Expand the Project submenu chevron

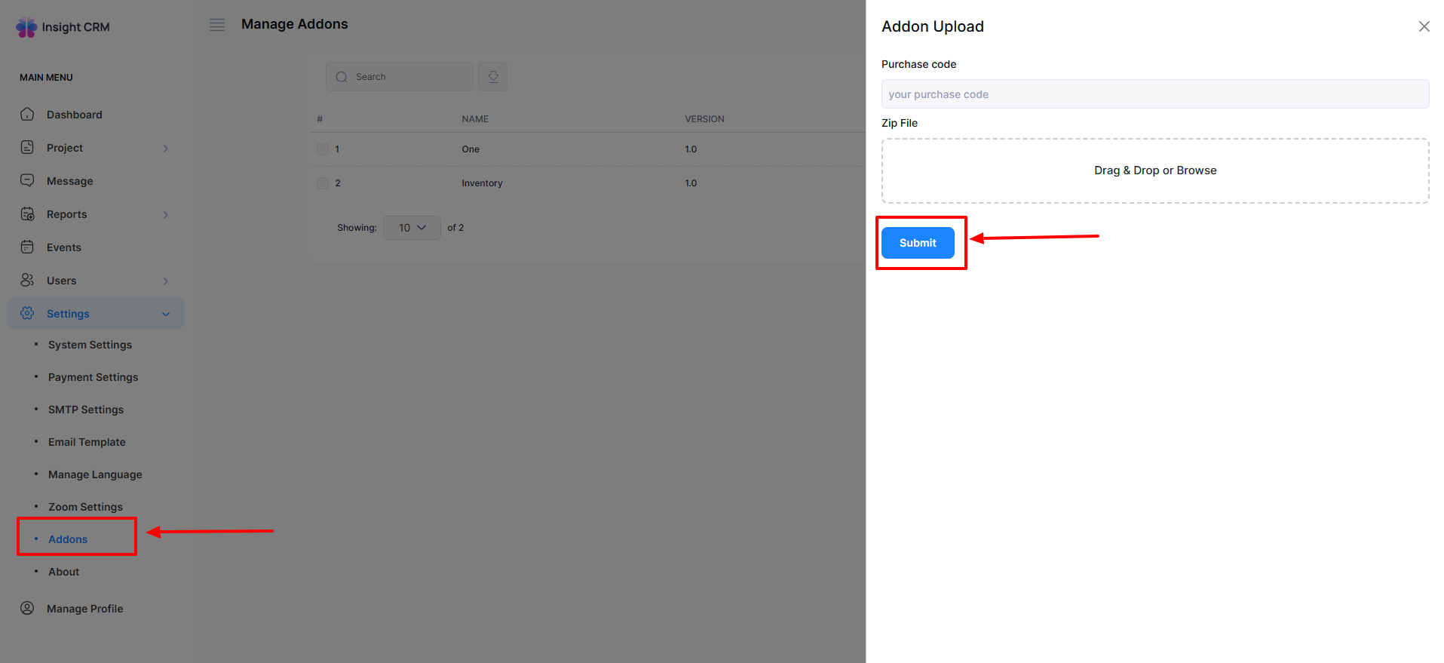(x=166, y=149)
